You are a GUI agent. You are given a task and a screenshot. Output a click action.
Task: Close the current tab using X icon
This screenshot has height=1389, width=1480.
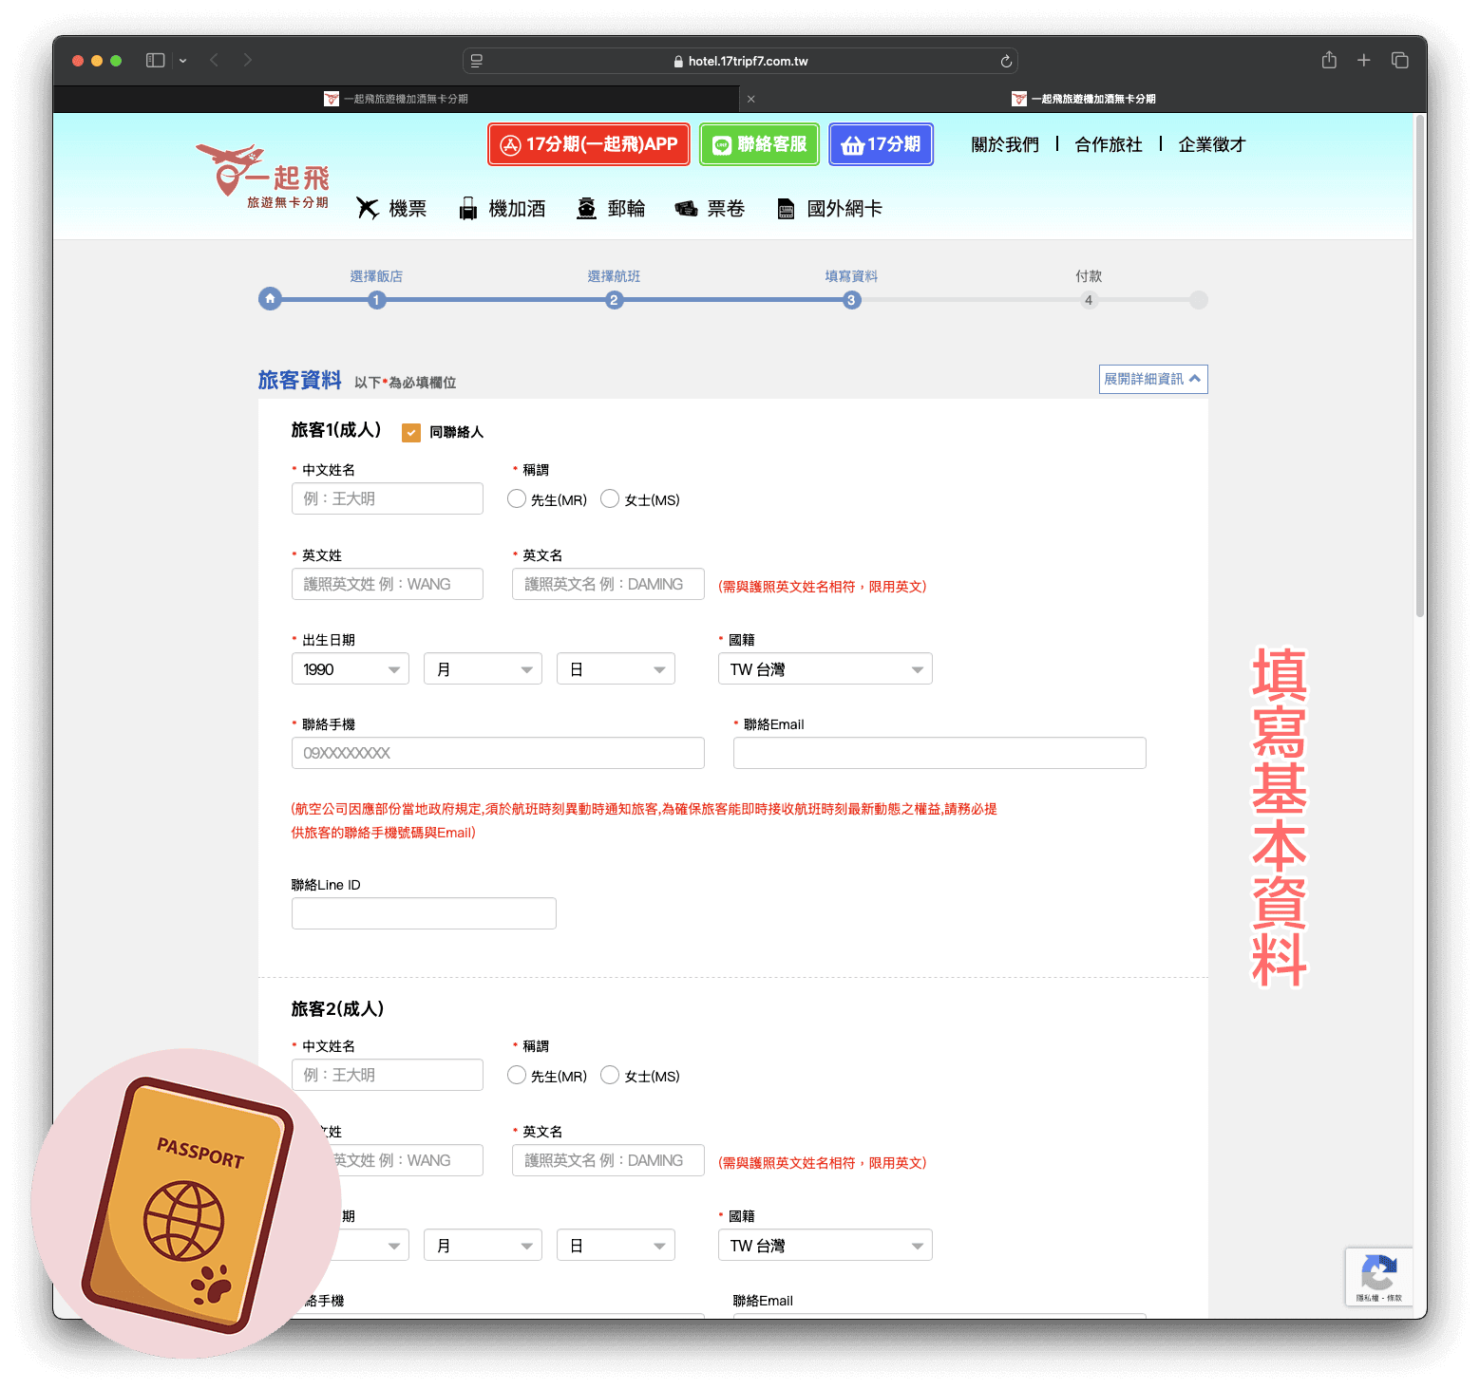tap(750, 99)
